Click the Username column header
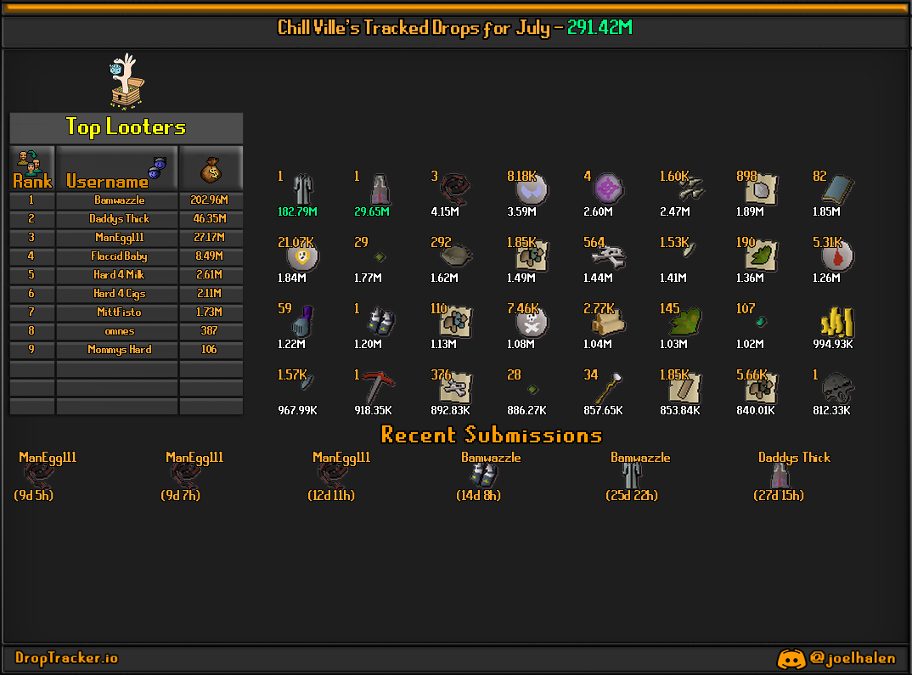The height and width of the screenshot is (675, 912). click(116, 169)
